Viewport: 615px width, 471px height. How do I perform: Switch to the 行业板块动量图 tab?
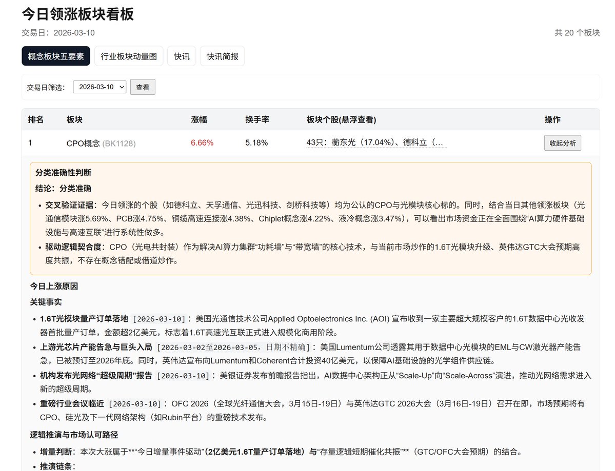128,56
